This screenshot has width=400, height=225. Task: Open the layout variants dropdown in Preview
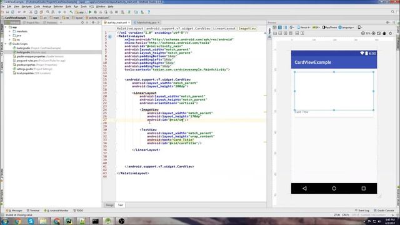[360, 27]
